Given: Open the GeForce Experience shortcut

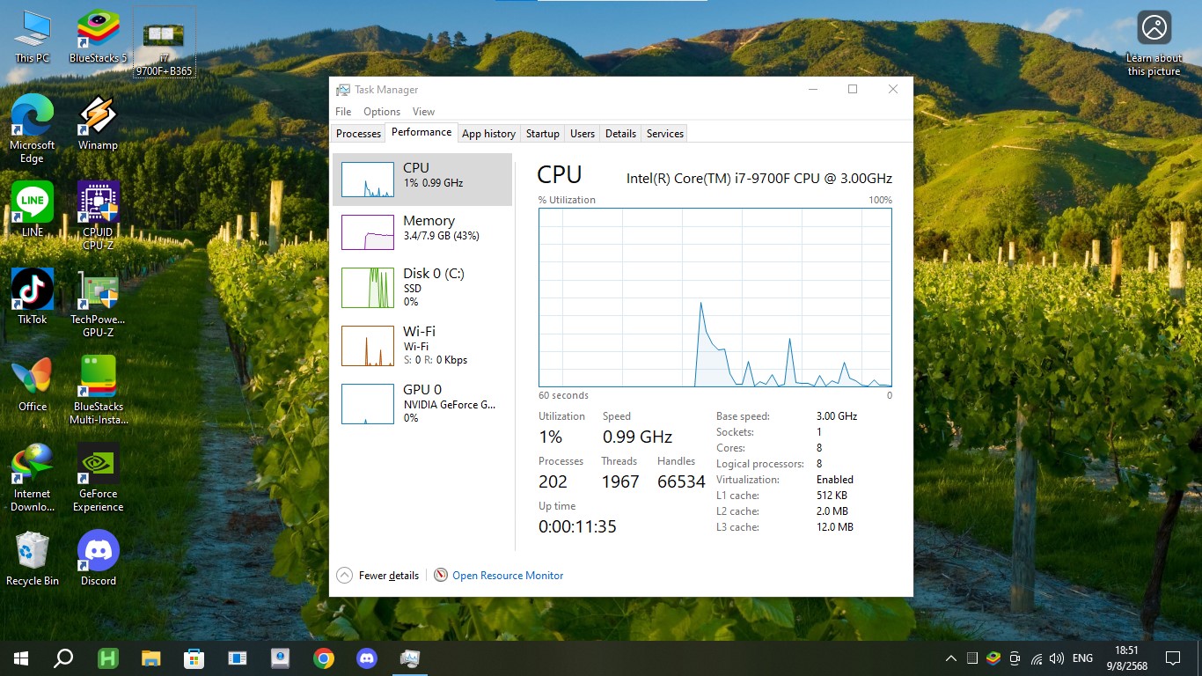Looking at the screenshot, I should pos(98,465).
